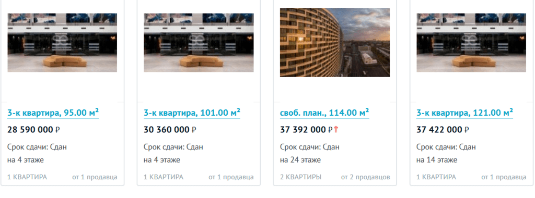Viewport: 535px width, 198px height.
Task: Click 'от 1 продавца' on the 121.00 м² card
Action: [504, 177]
